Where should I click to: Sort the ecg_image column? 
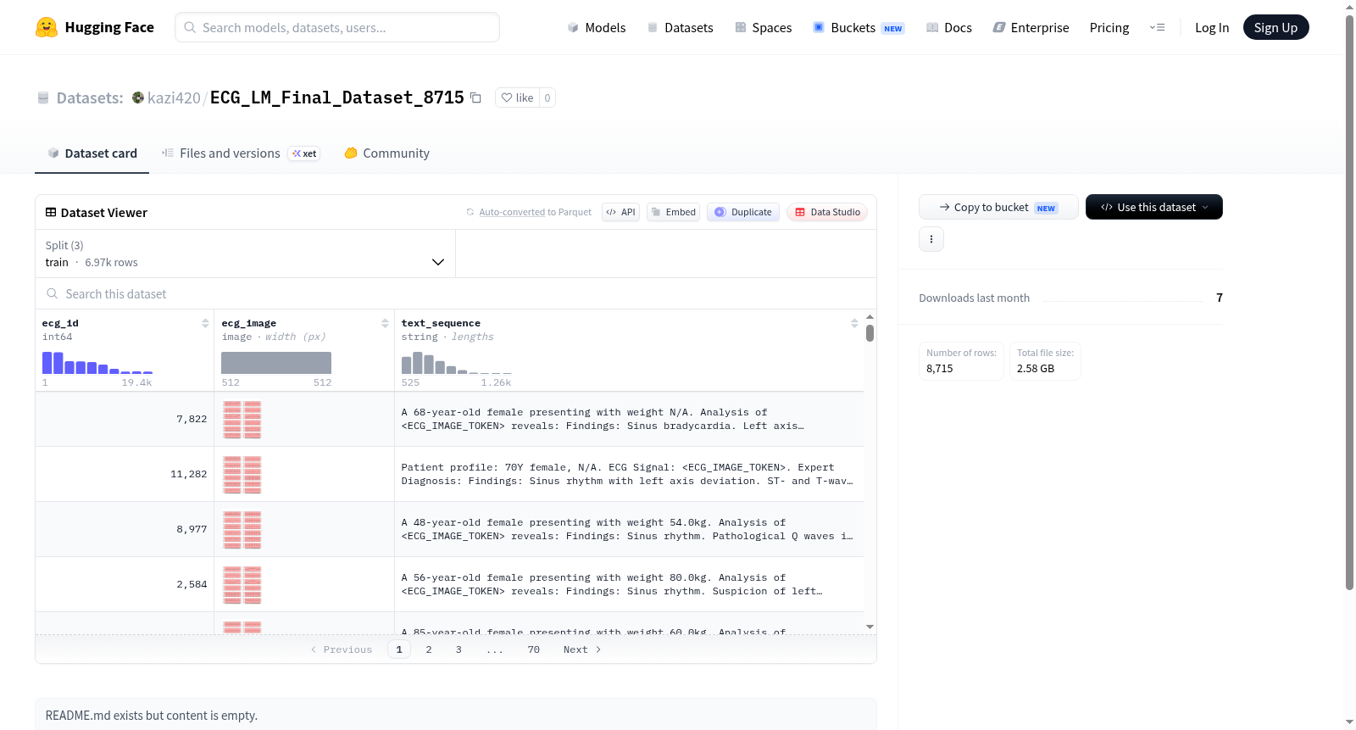point(385,323)
